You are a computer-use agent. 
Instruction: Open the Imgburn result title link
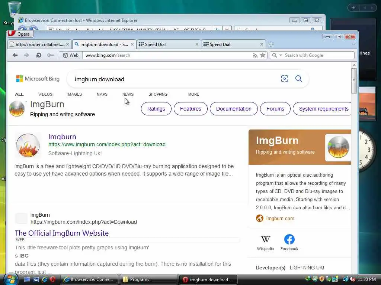pyautogui.click(x=62, y=137)
